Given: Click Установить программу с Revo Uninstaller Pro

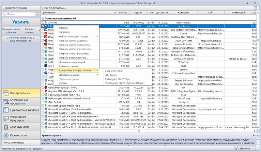Looking at the screenshot, I should [21, 39].
